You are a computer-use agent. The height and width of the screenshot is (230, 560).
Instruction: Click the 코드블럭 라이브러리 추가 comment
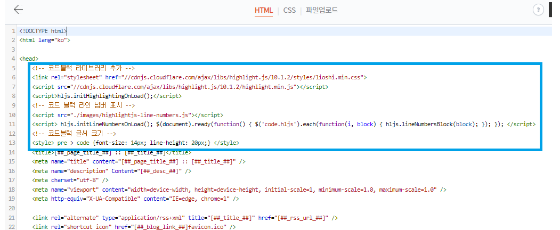pos(83,68)
